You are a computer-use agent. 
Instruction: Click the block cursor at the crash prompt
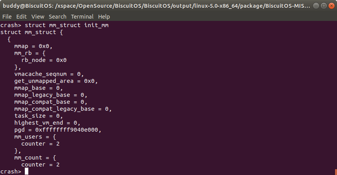tap(26, 171)
